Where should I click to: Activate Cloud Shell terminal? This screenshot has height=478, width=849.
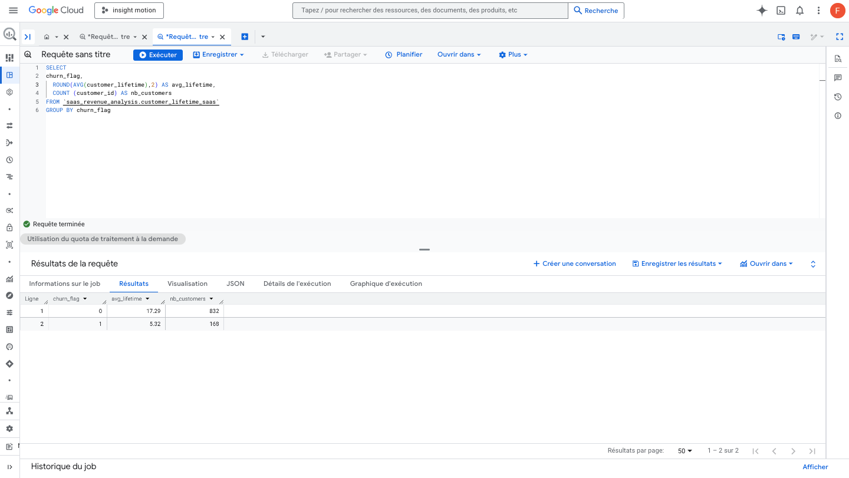[x=781, y=11]
